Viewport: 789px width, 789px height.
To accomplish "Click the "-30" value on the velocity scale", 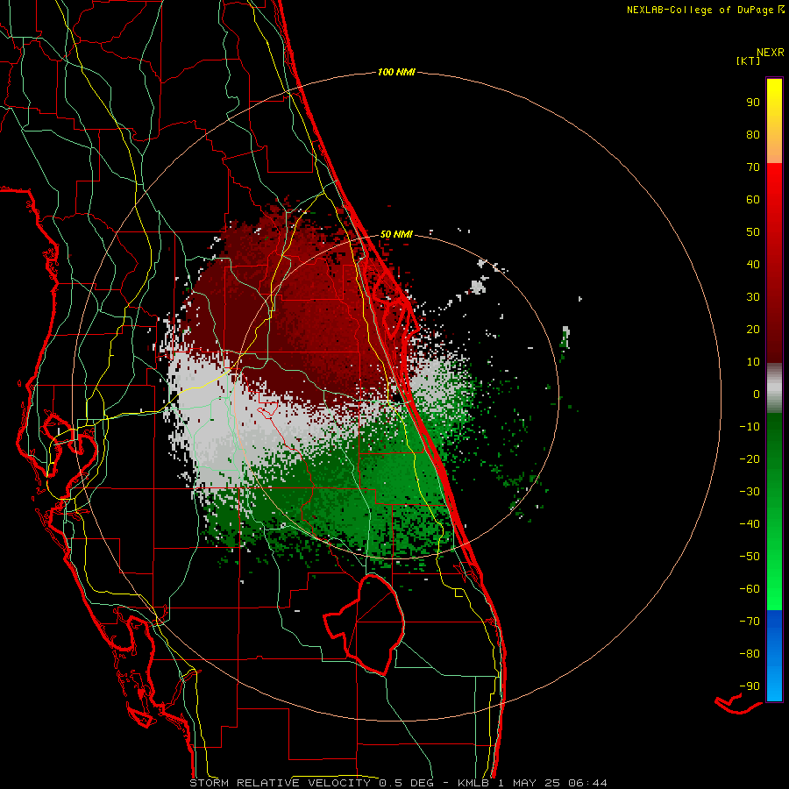I will pos(750,492).
